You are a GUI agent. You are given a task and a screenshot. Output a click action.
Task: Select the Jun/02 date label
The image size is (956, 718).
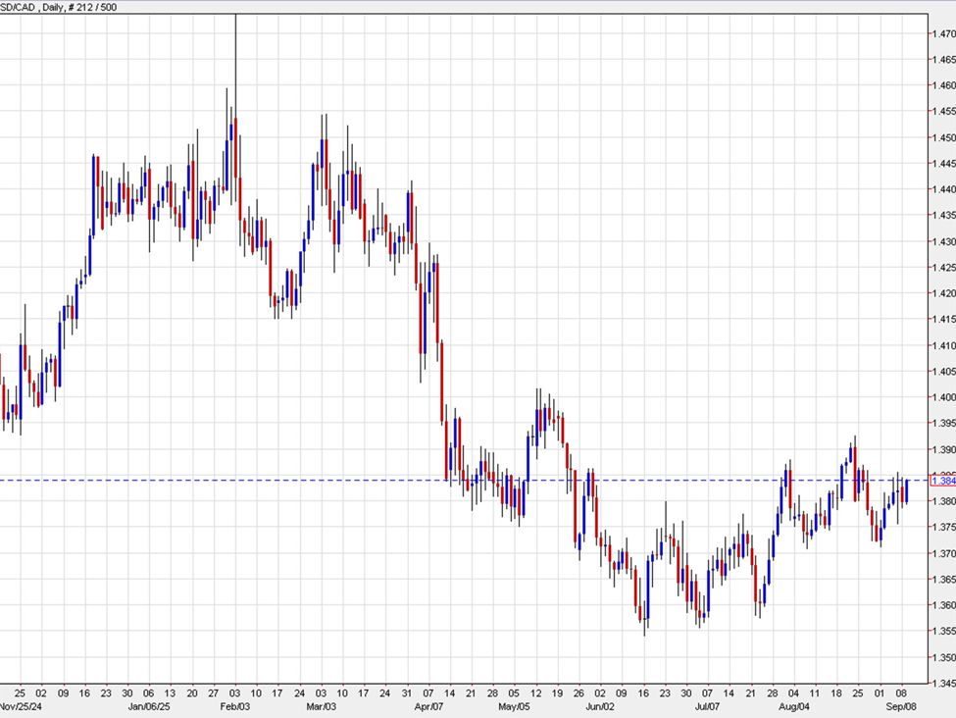(x=602, y=703)
